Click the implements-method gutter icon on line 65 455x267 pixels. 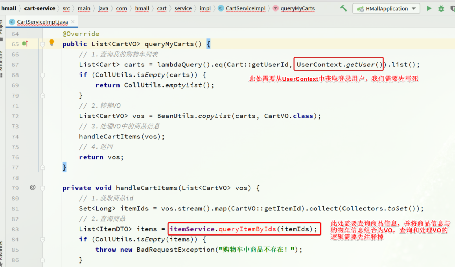point(25,44)
